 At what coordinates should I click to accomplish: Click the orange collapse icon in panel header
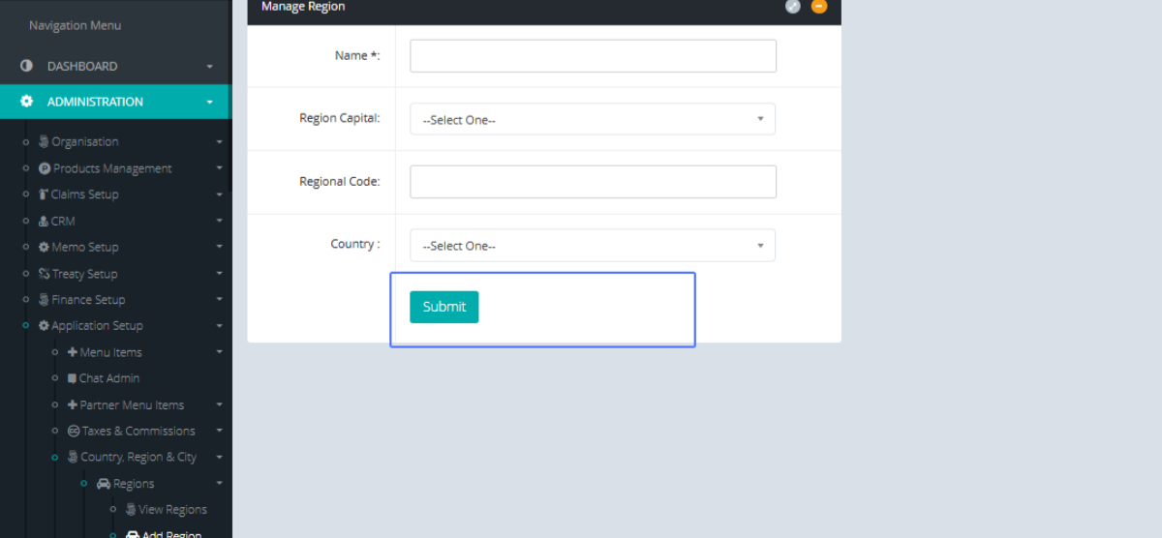point(819,6)
